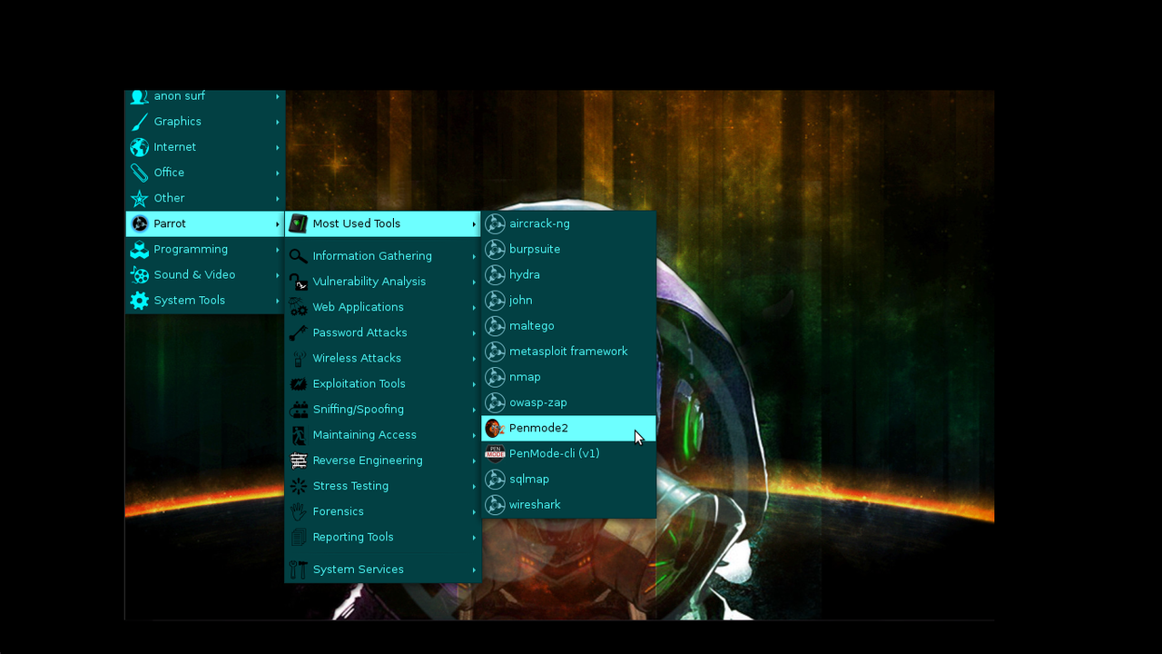1162x654 pixels.
Task: Open the Forensics category
Action: [x=383, y=511]
